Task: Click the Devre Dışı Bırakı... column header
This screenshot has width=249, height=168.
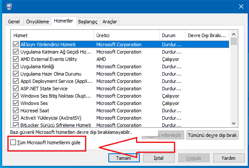Action: (x=207, y=35)
